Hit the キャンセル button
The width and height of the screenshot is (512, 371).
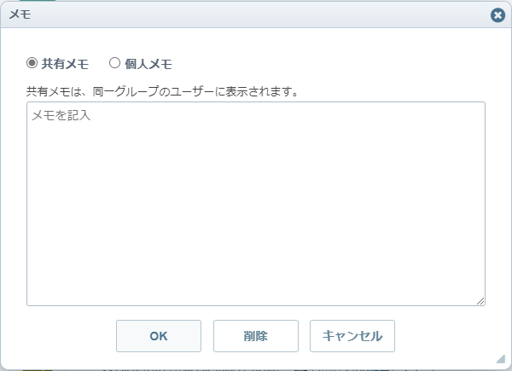pyautogui.click(x=352, y=336)
